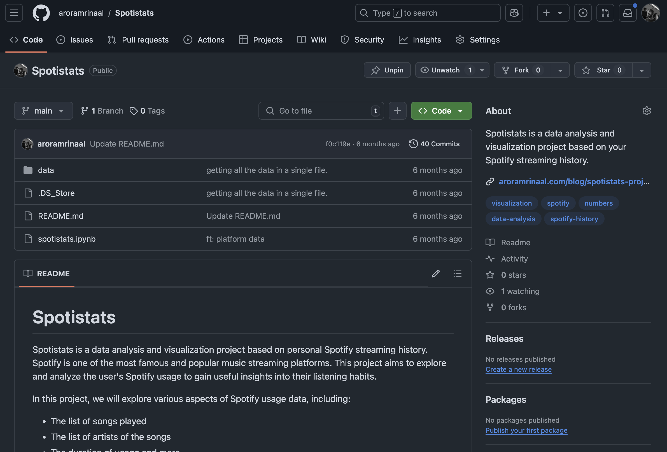Image resolution: width=667 pixels, height=452 pixels.
Task: Expand the create-new dropdown caret in header
Action: click(x=560, y=13)
